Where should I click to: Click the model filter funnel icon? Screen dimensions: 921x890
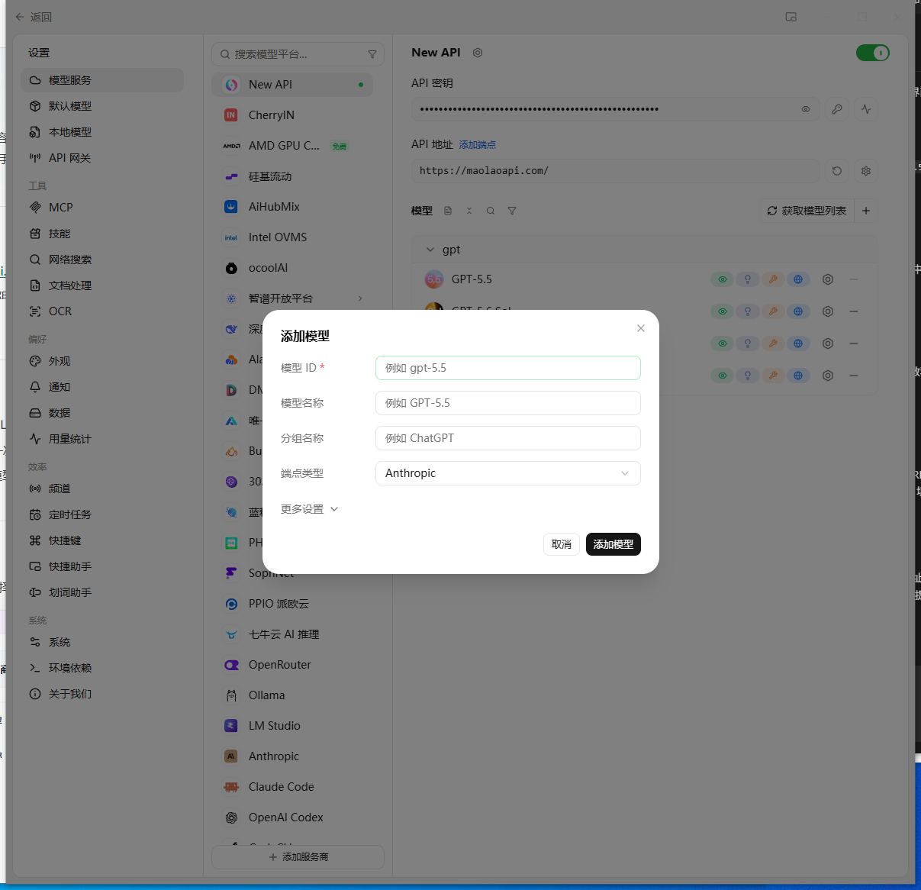click(x=512, y=211)
